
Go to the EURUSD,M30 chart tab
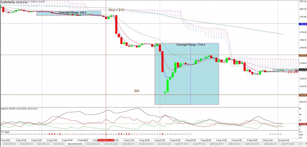[x=111, y=144]
